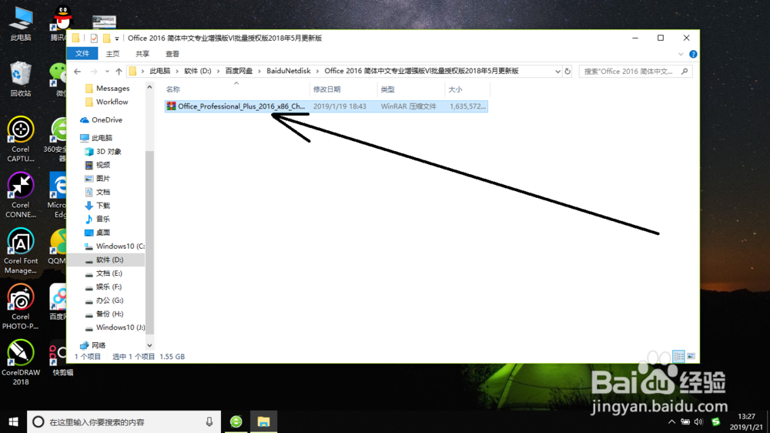The height and width of the screenshot is (433, 770).
Task: Open CorelDRAW 2018 desktop shortcut
Action: point(21,363)
